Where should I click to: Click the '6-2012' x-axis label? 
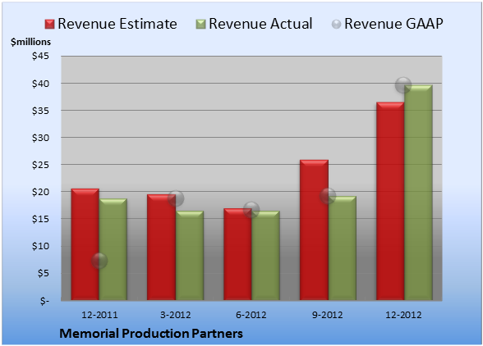pos(251,315)
